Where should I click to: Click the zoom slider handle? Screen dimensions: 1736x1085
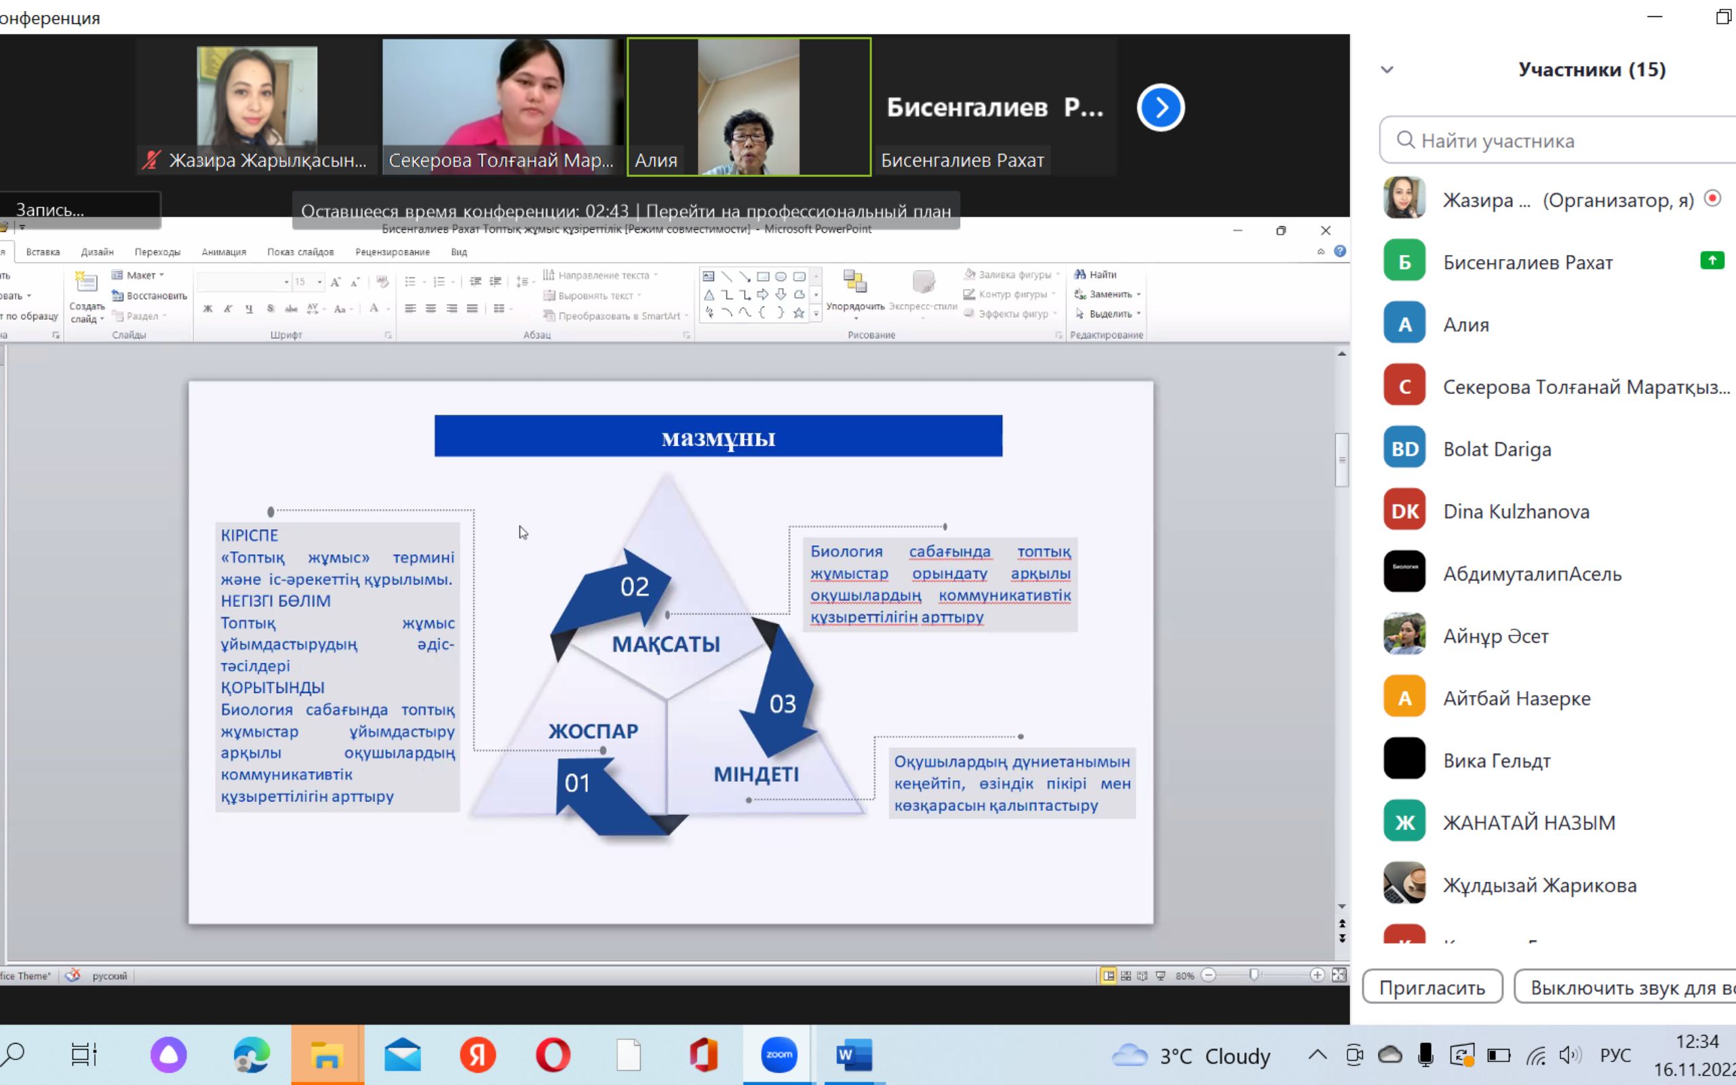[x=1254, y=974]
